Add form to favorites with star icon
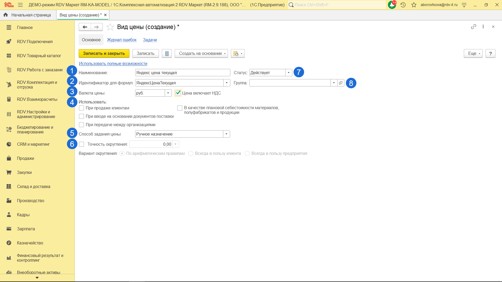Image resolution: width=502 pixels, height=282 pixels. coord(110,27)
